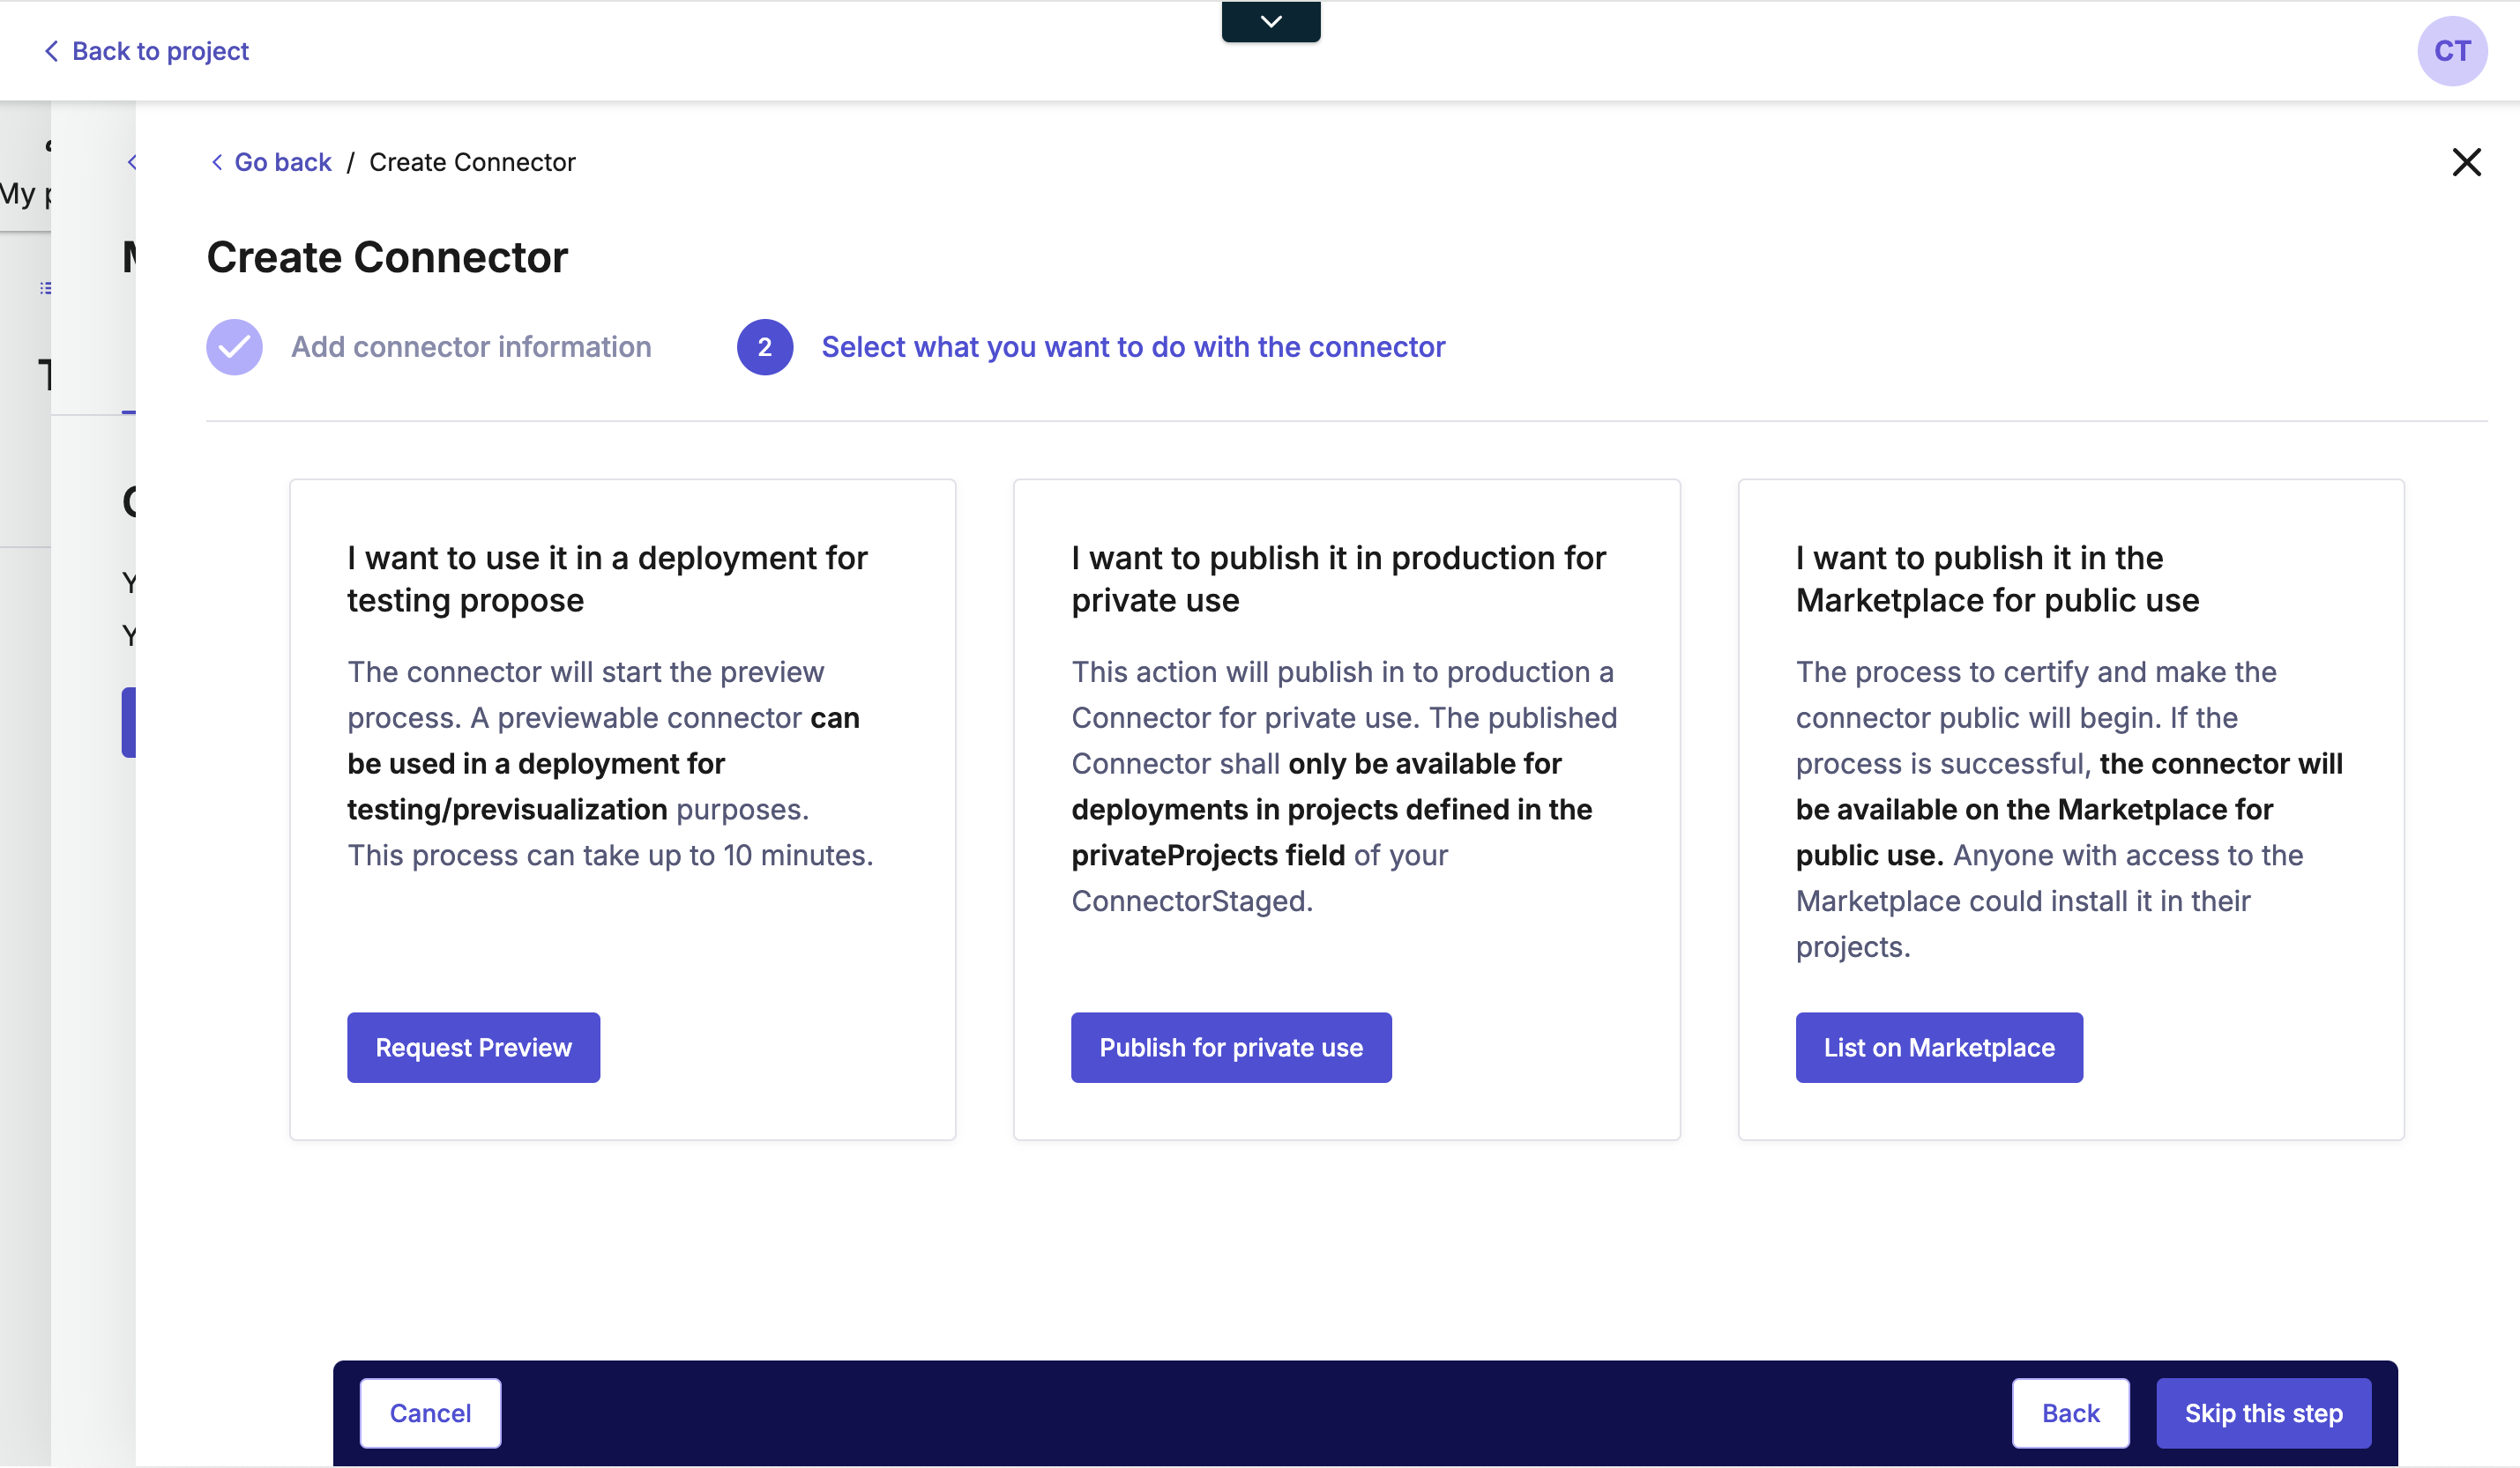
Task: Click the step 2 number circle
Action: point(764,347)
